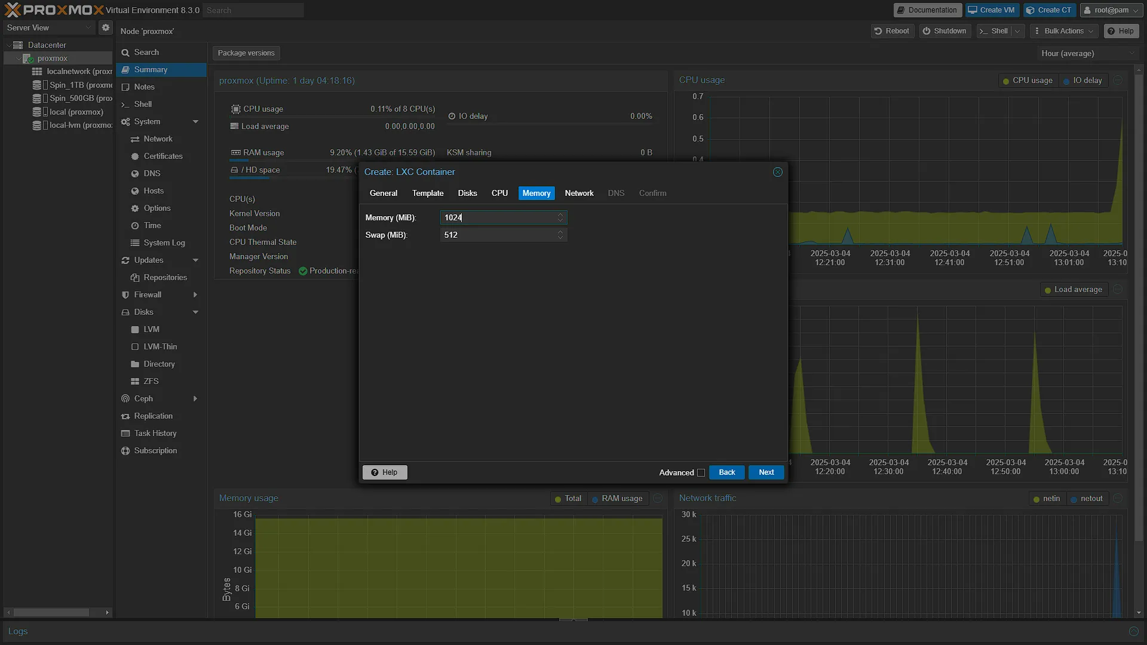Click the Create CT button
The width and height of the screenshot is (1147, 645).
1049,10
